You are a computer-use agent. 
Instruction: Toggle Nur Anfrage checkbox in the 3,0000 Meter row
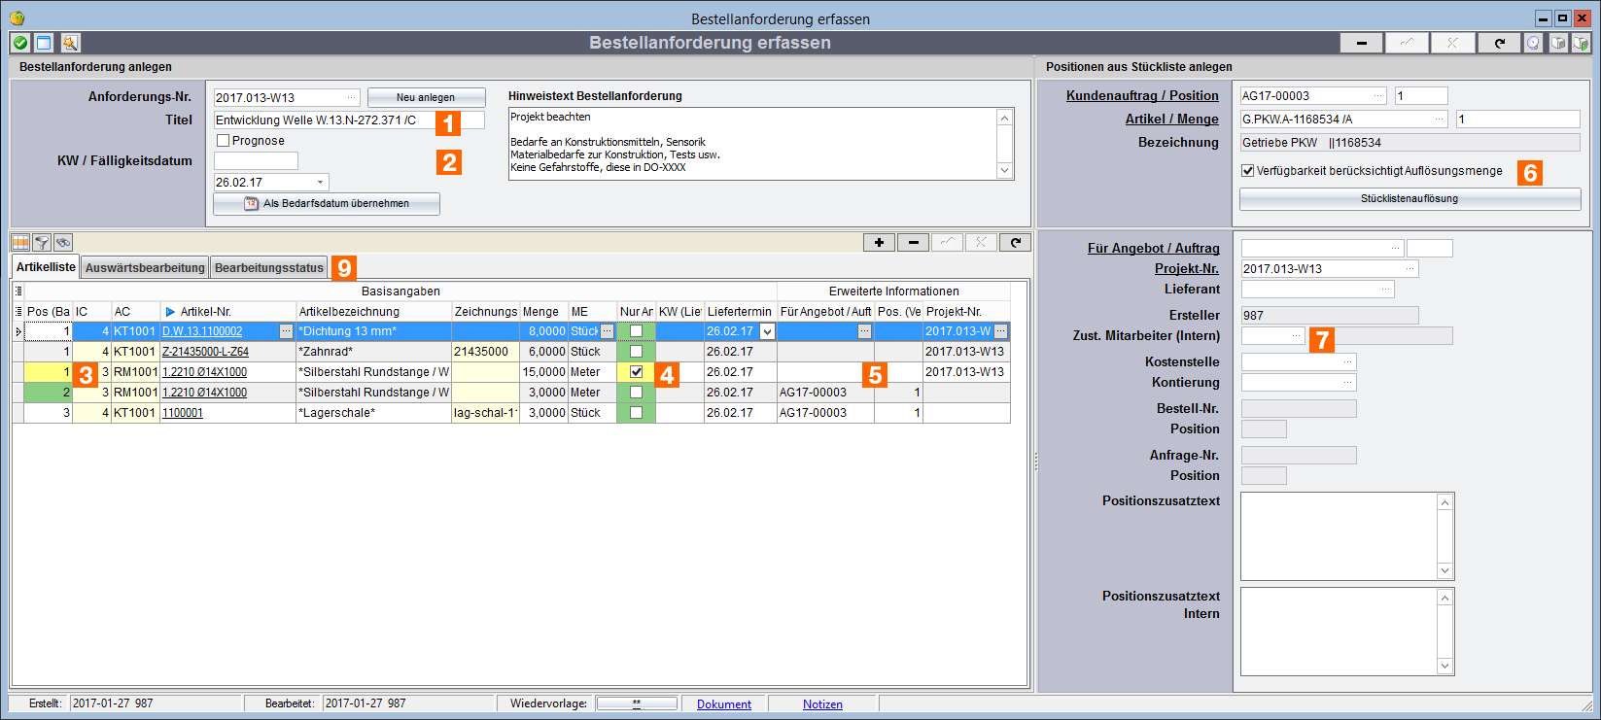tap(636, 393)
